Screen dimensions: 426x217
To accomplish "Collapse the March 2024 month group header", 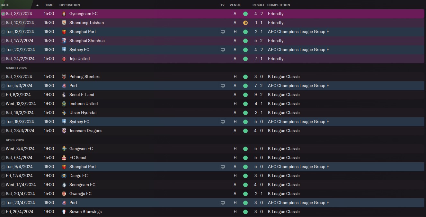I will click(x=16, y=68).
